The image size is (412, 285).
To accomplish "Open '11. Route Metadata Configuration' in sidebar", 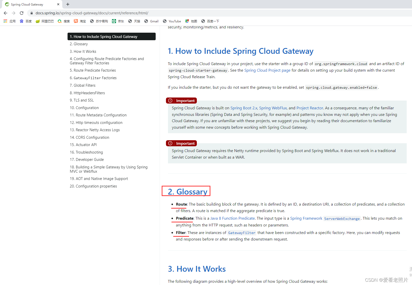I will pyautogui.click(x=98, y=115).
